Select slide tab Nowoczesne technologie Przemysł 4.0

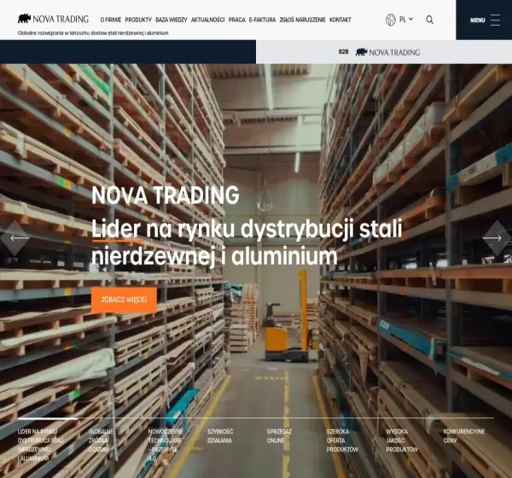click(166, 445)
